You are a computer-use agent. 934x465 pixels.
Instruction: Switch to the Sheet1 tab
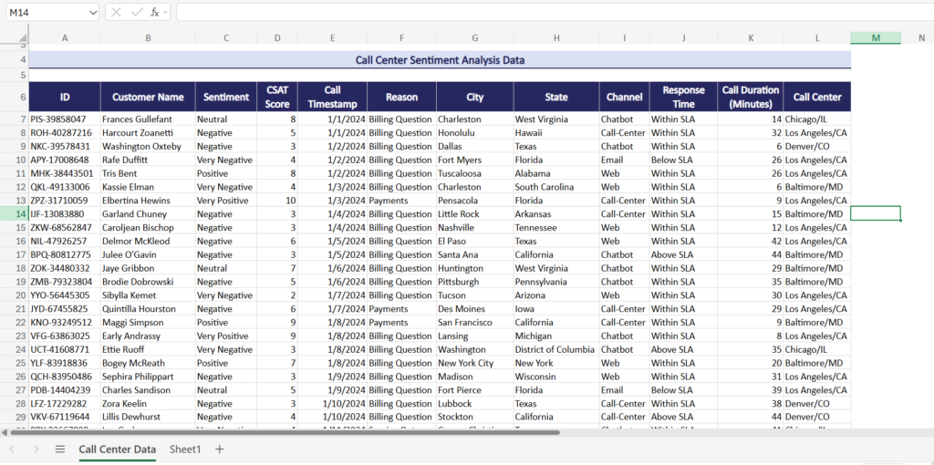185,449
